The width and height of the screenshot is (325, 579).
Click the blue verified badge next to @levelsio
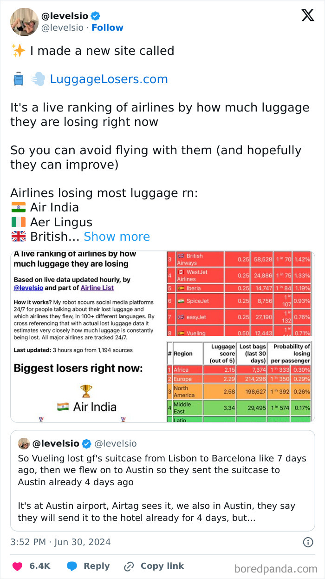[x=95, y=15]
